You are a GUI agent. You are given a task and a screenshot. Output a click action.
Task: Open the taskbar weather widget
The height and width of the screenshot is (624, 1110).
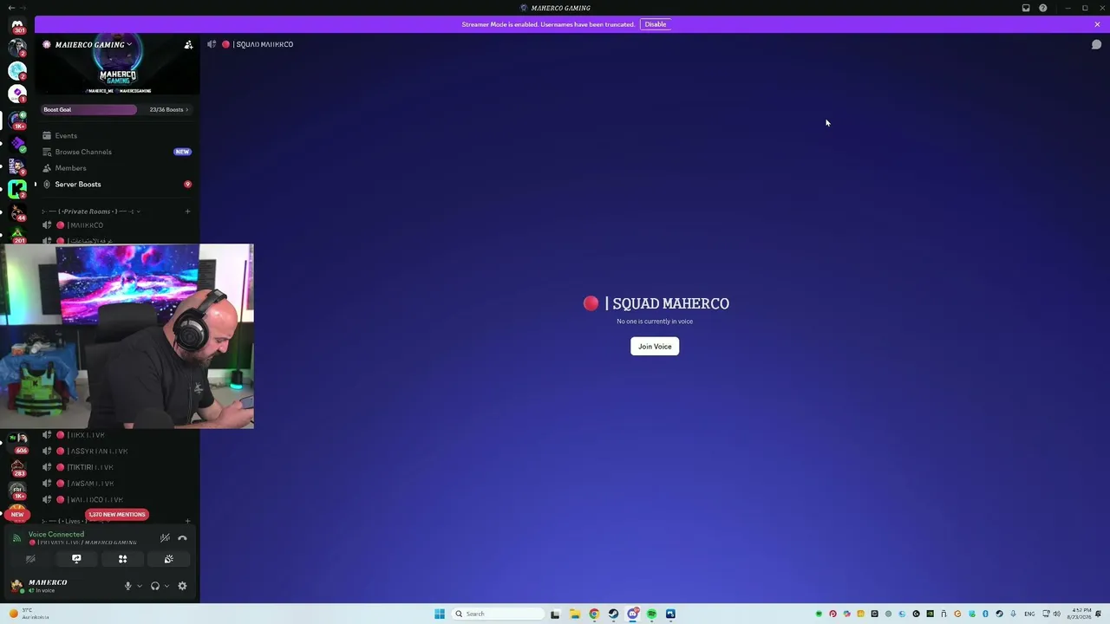(x=29, y=614)
